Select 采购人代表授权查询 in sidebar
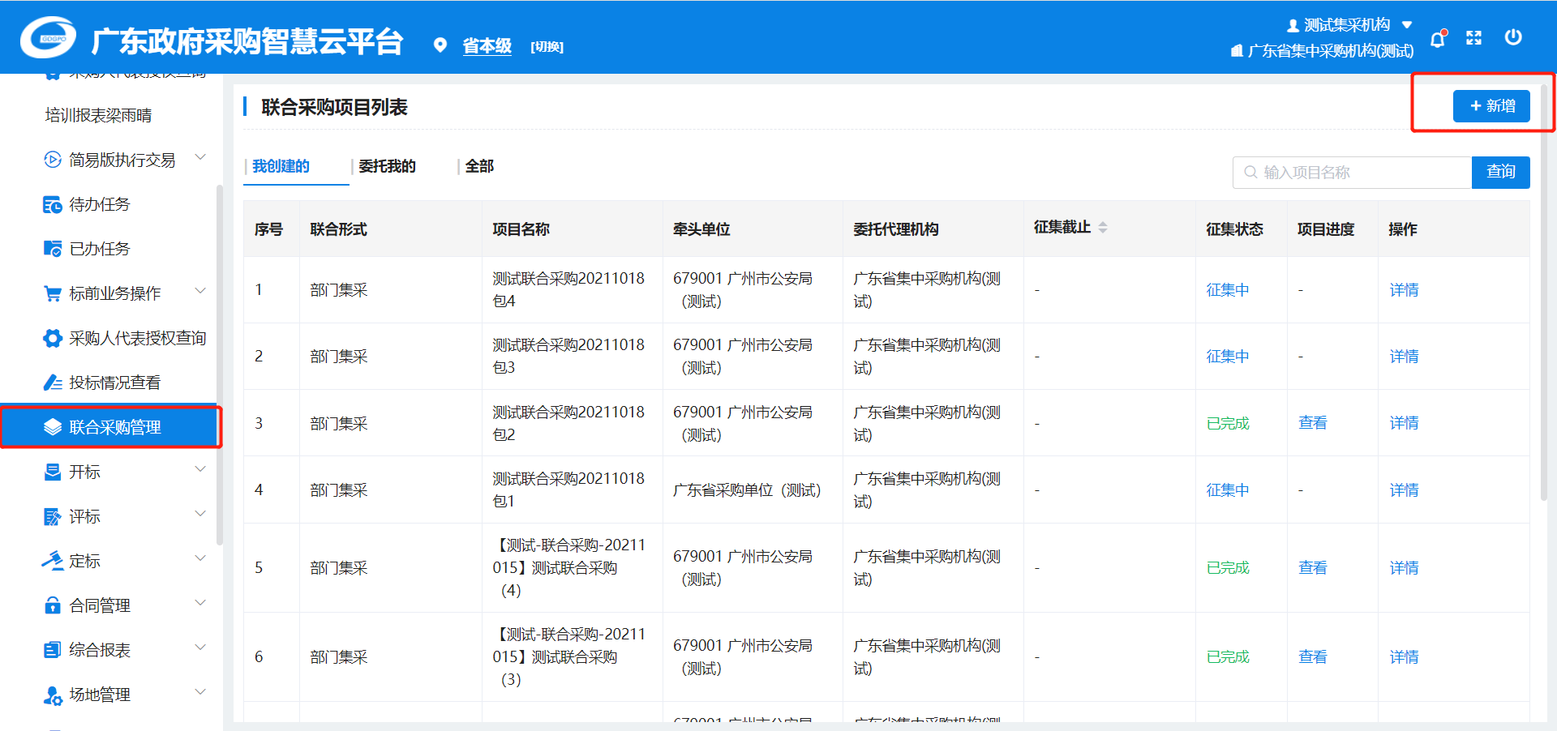1557x731 pixels. 137,338
